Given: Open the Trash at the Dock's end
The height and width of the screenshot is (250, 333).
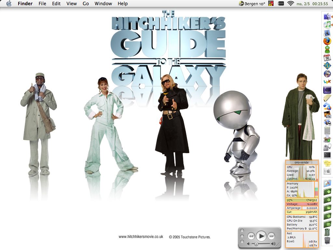Looking at the screenshot, I should click(x=328, y=241).
